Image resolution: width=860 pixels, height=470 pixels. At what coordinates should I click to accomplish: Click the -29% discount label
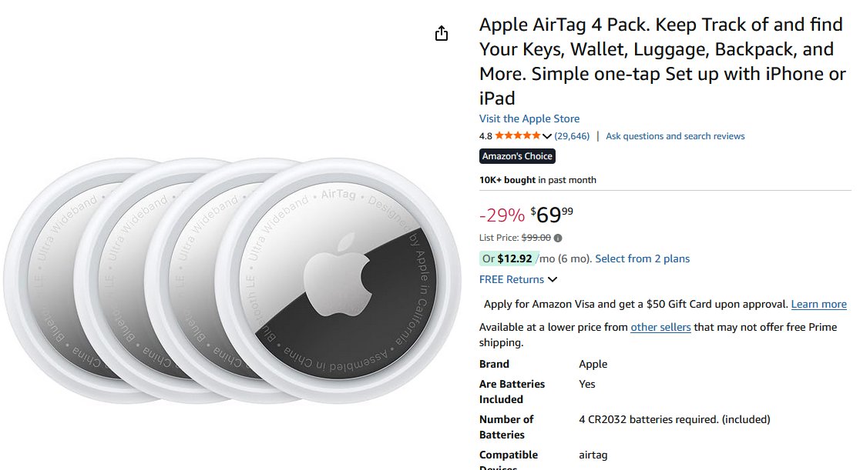click(x=502, y=215)
